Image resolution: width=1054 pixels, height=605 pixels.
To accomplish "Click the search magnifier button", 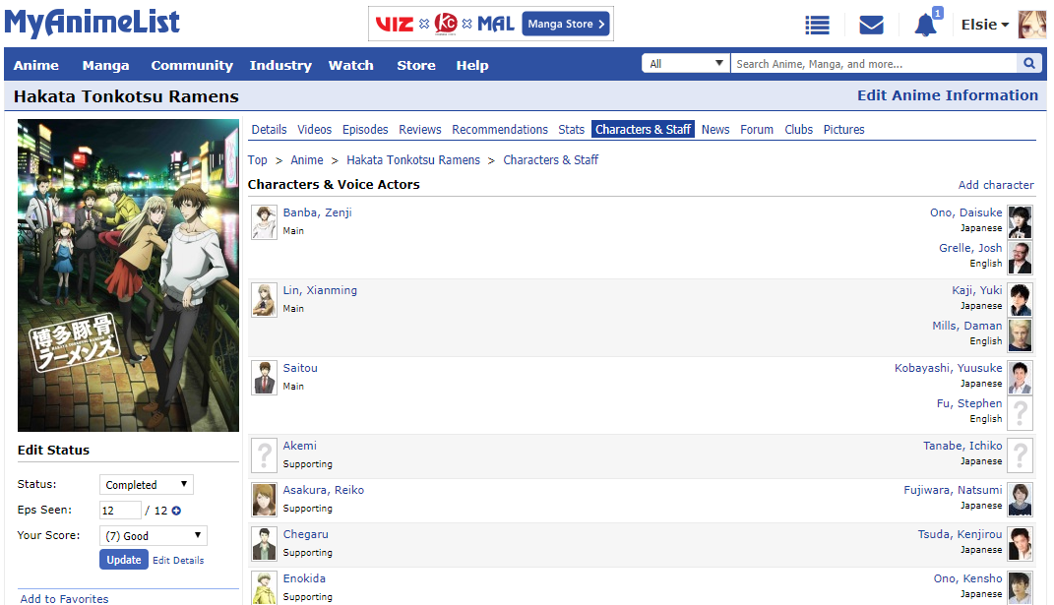I will pos(1029,64).
